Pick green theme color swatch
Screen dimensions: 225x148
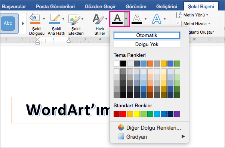(177, 64)
